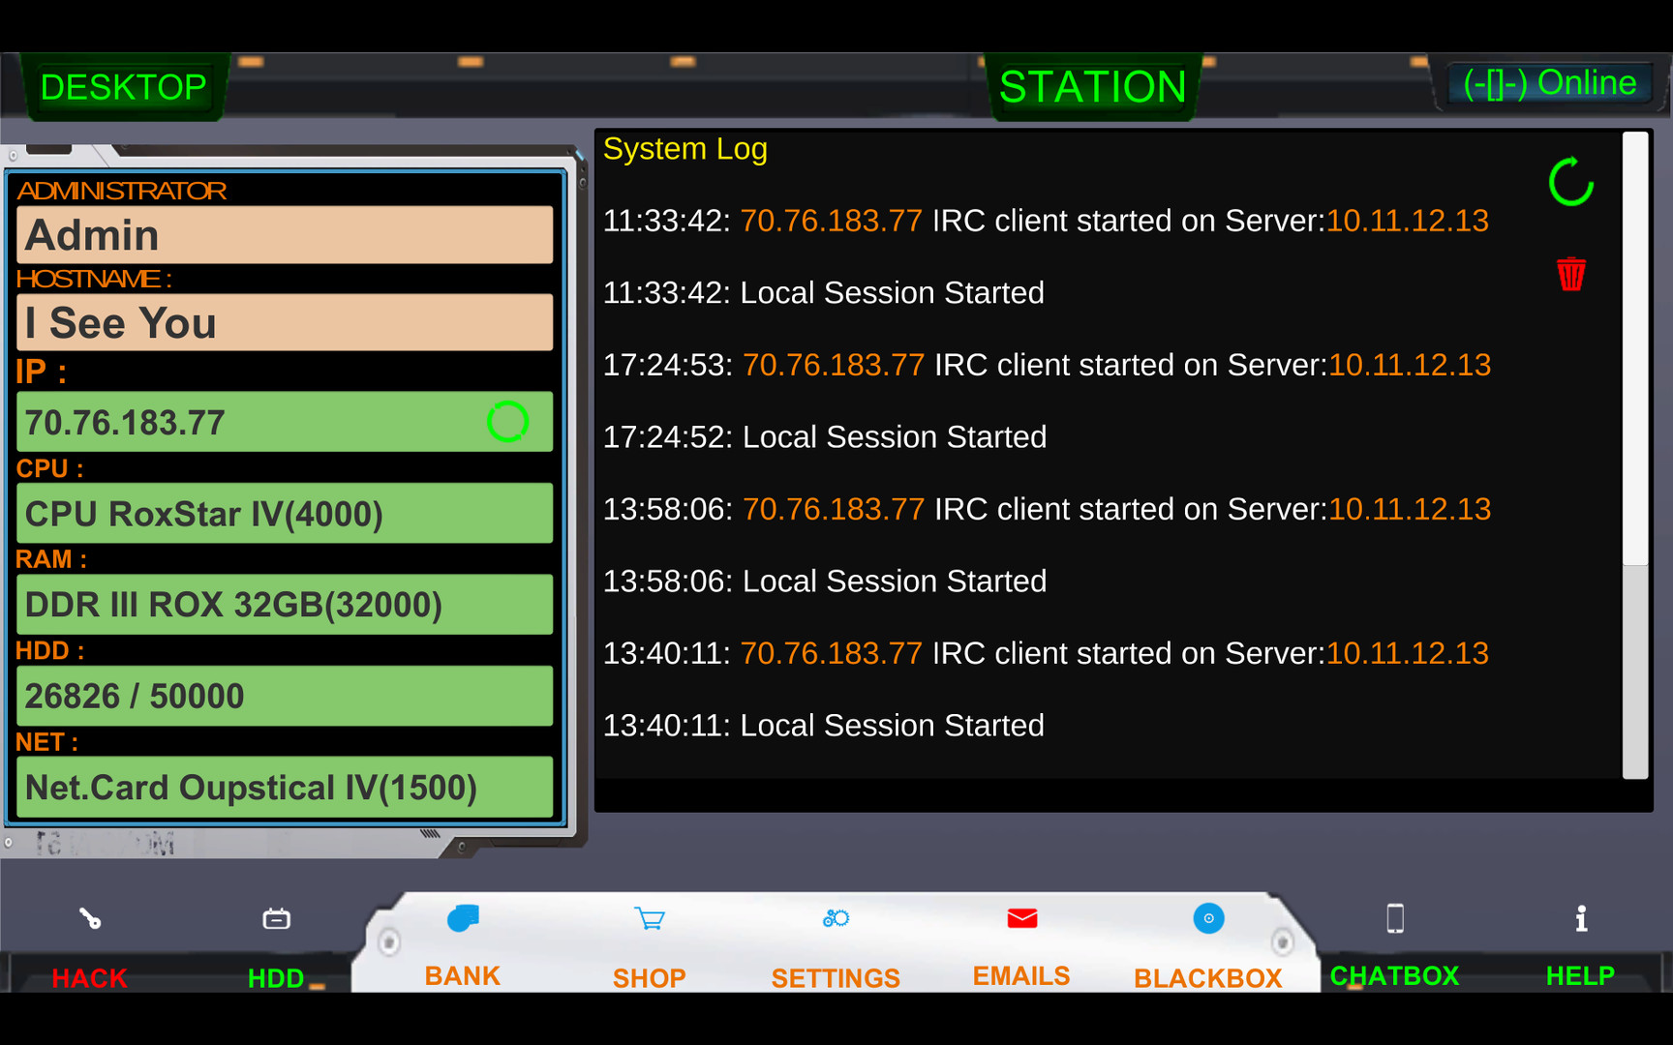Open the EMAILS envelope icon
Image resolution: width=1673 pixels, height=1045 pixels.
tap(1021, 918)
